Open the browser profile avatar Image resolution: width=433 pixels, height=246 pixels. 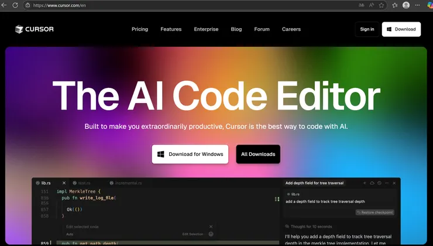(x=406, y=5)
